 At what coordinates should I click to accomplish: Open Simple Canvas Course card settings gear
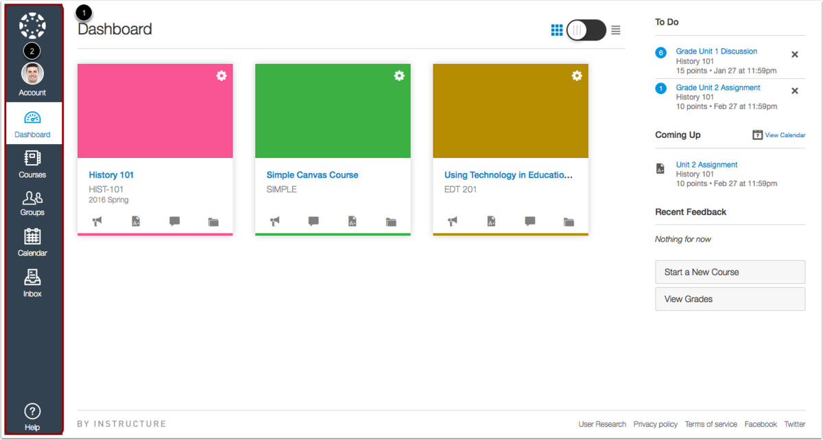click(x=399, y=76)
